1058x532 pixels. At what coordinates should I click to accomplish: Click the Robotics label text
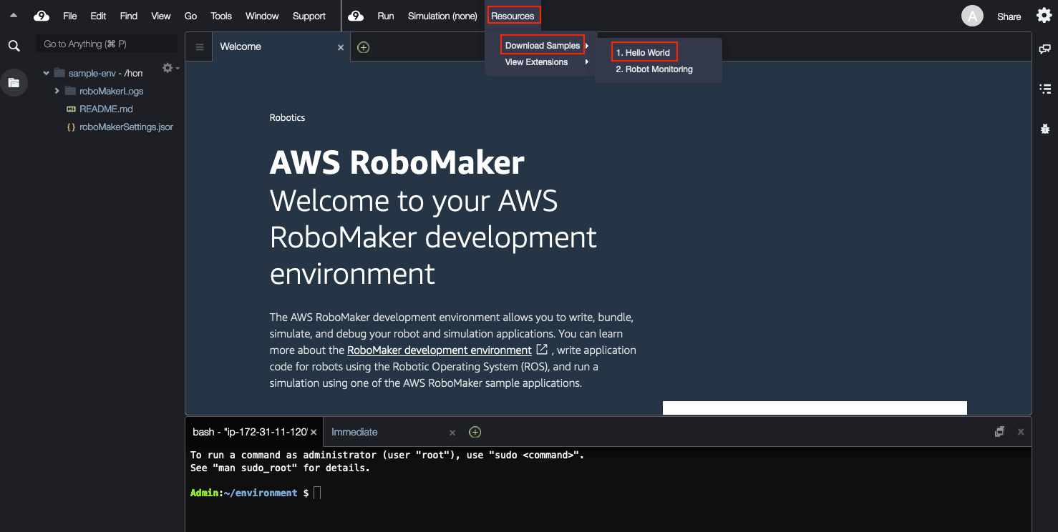287,117
